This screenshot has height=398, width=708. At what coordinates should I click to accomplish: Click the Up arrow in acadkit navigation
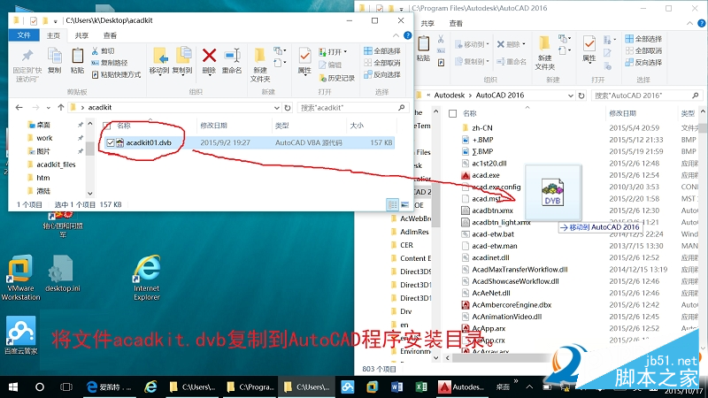[61, 107]
